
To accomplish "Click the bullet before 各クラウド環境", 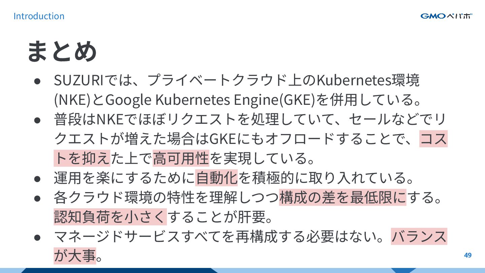I will click(37, 198).
